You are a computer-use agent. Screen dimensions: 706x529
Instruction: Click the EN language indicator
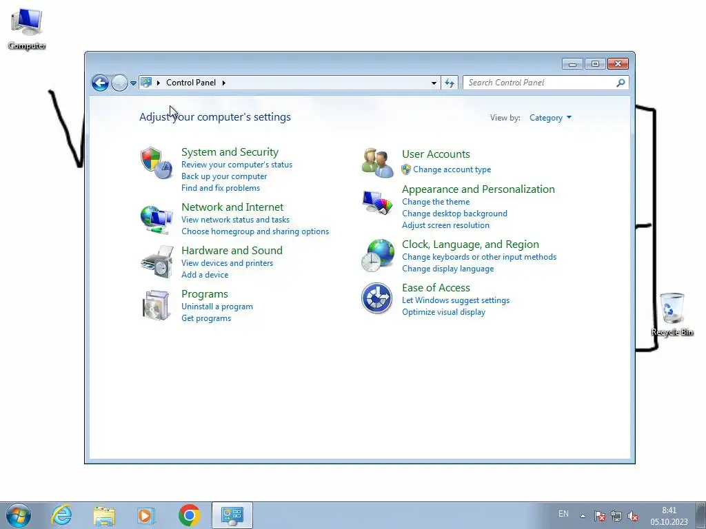[x=563, y=514]
